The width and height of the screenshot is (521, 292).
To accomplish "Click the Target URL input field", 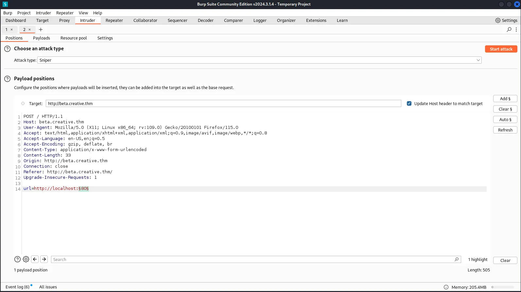I will click(x=223, y=104).
